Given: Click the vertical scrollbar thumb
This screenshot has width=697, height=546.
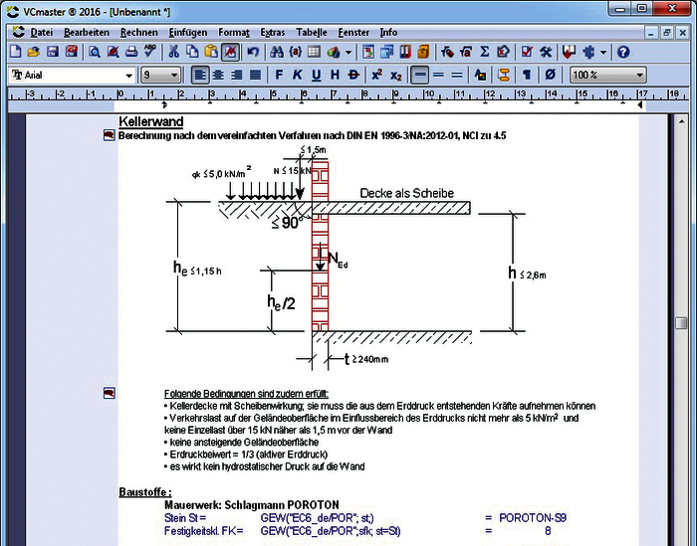Looking at the screenshot, I should pos(681,322).
